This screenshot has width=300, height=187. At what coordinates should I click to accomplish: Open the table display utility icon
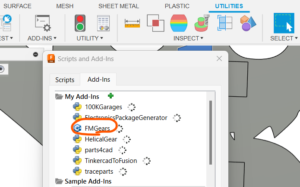[x=103, y=23]
